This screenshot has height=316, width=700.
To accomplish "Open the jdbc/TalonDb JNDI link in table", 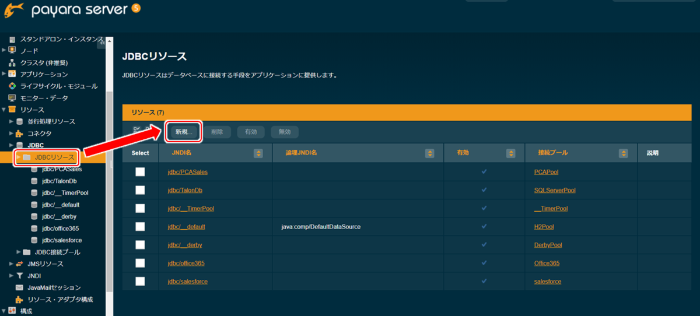I will pos(185,190).
